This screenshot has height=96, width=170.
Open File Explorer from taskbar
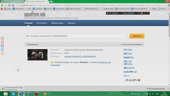tap(6, 94)
